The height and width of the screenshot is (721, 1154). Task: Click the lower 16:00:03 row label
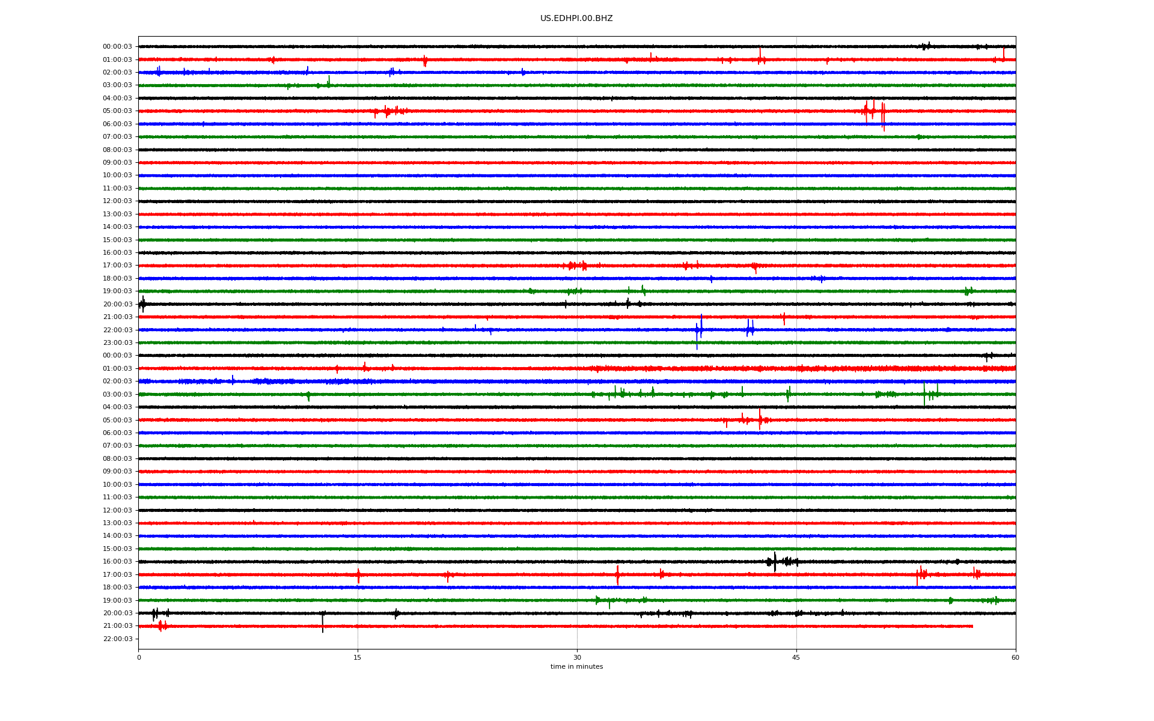coord(117,562)
